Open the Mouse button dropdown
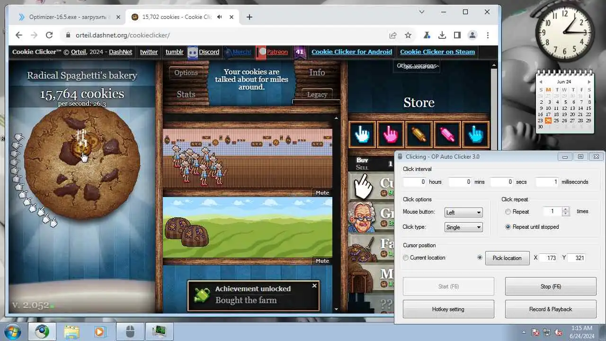606x341 pixels. tap(463, 212)
